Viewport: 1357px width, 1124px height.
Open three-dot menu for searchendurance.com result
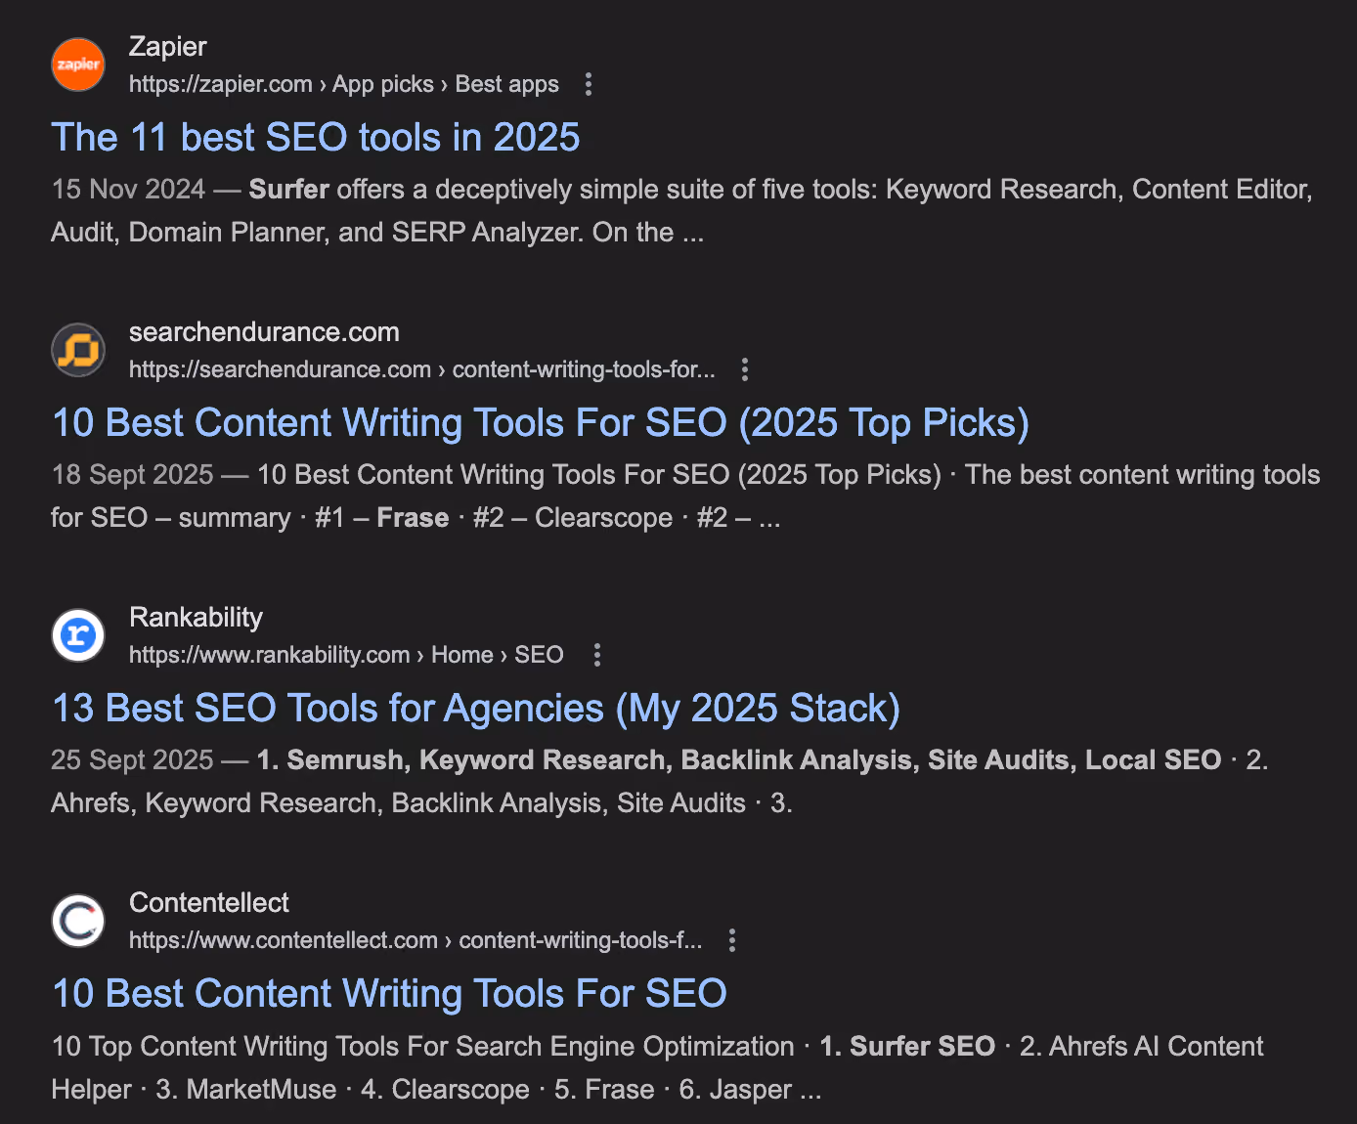point(745,369)
